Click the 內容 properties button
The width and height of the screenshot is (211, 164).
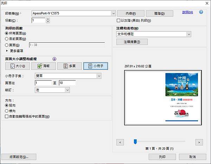click(131, 13)
